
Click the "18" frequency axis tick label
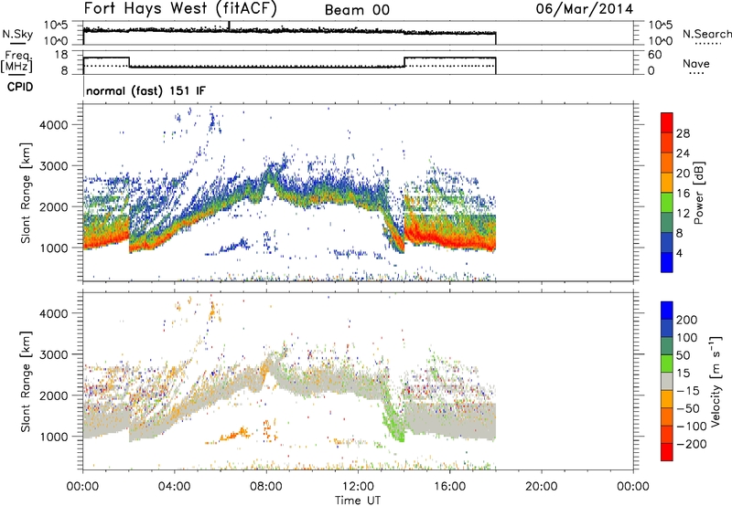(x=61, y=55)
